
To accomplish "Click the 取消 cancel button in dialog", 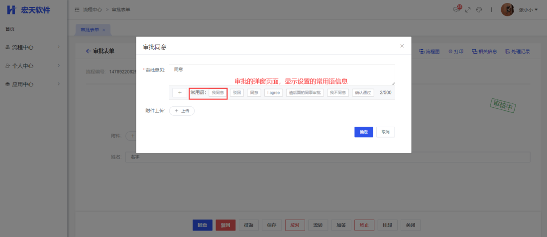I will (385, 132).
